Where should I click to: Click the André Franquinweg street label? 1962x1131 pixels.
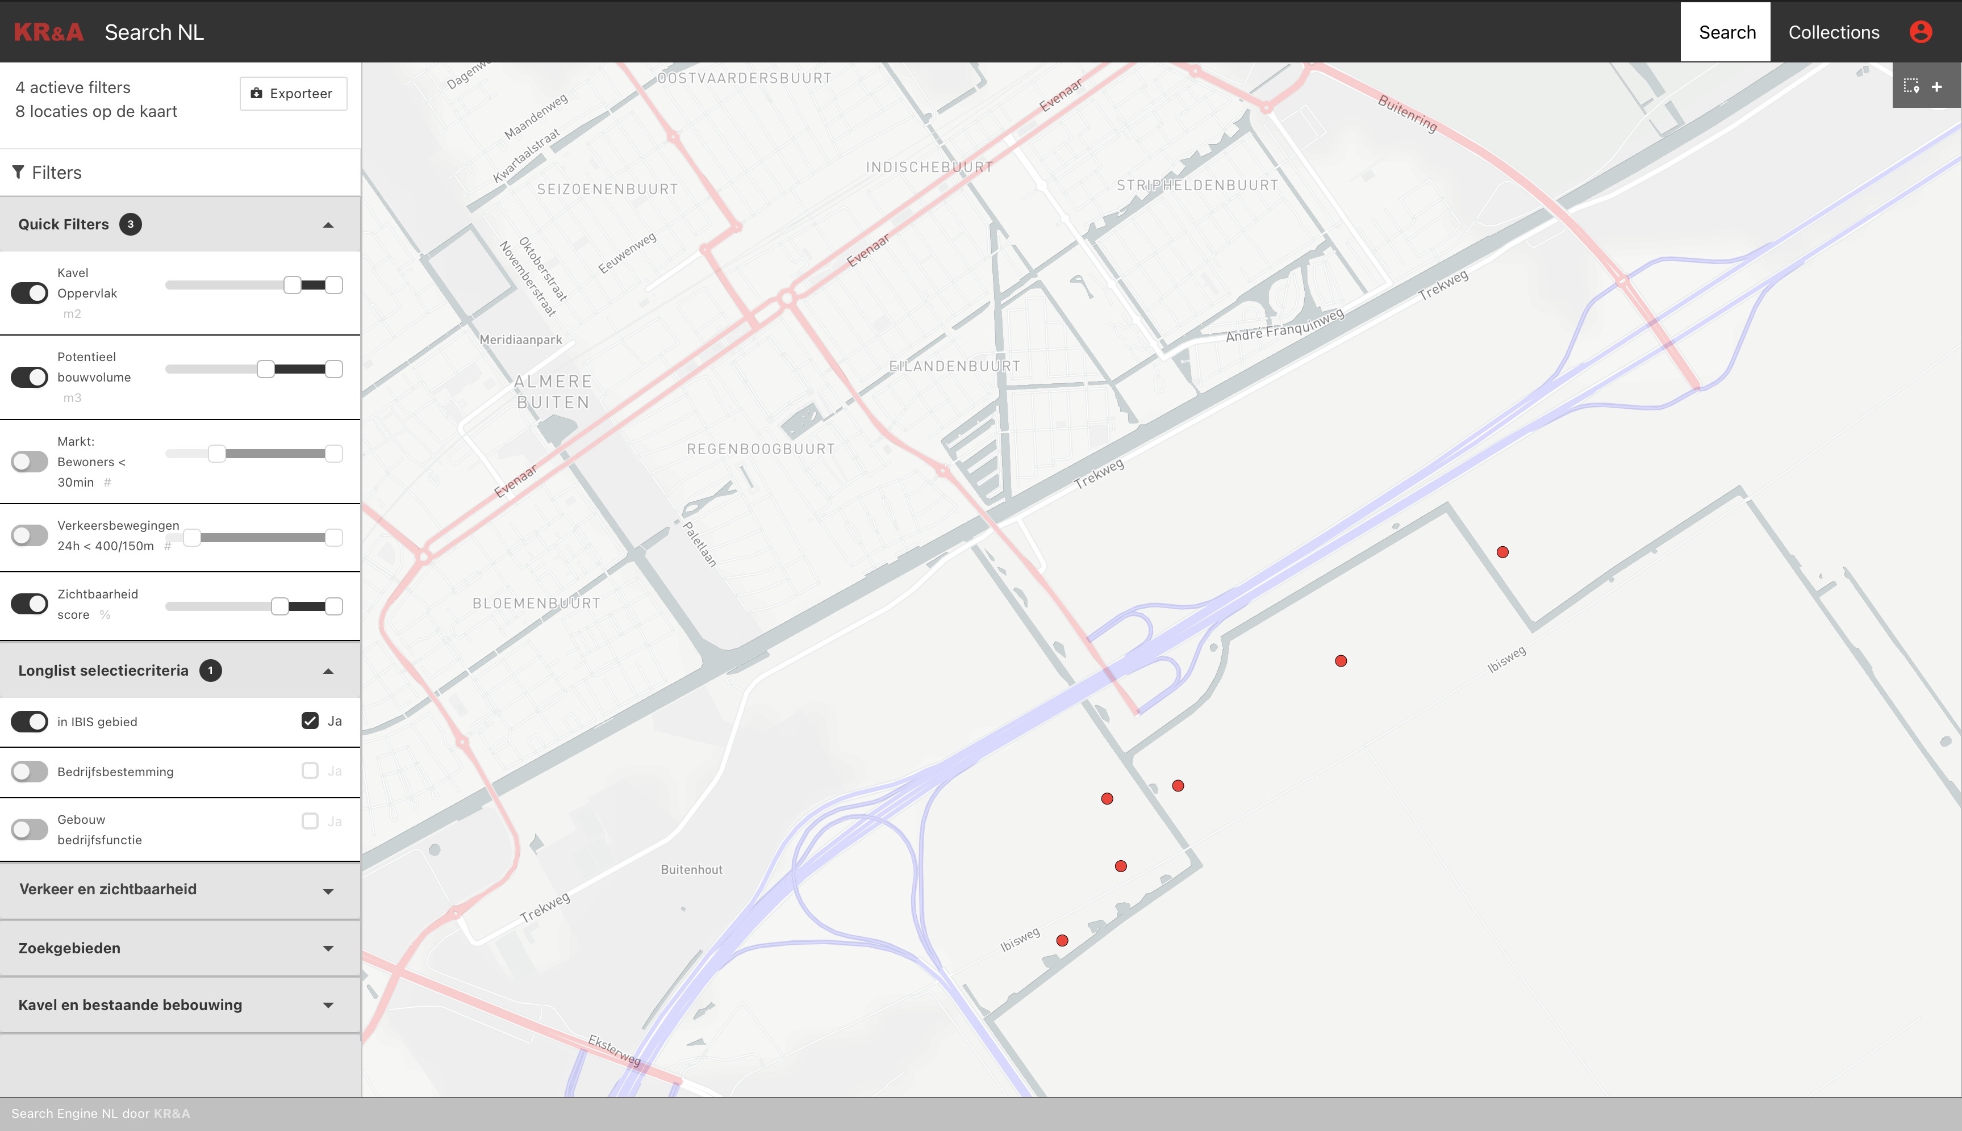pos(1285,325)
